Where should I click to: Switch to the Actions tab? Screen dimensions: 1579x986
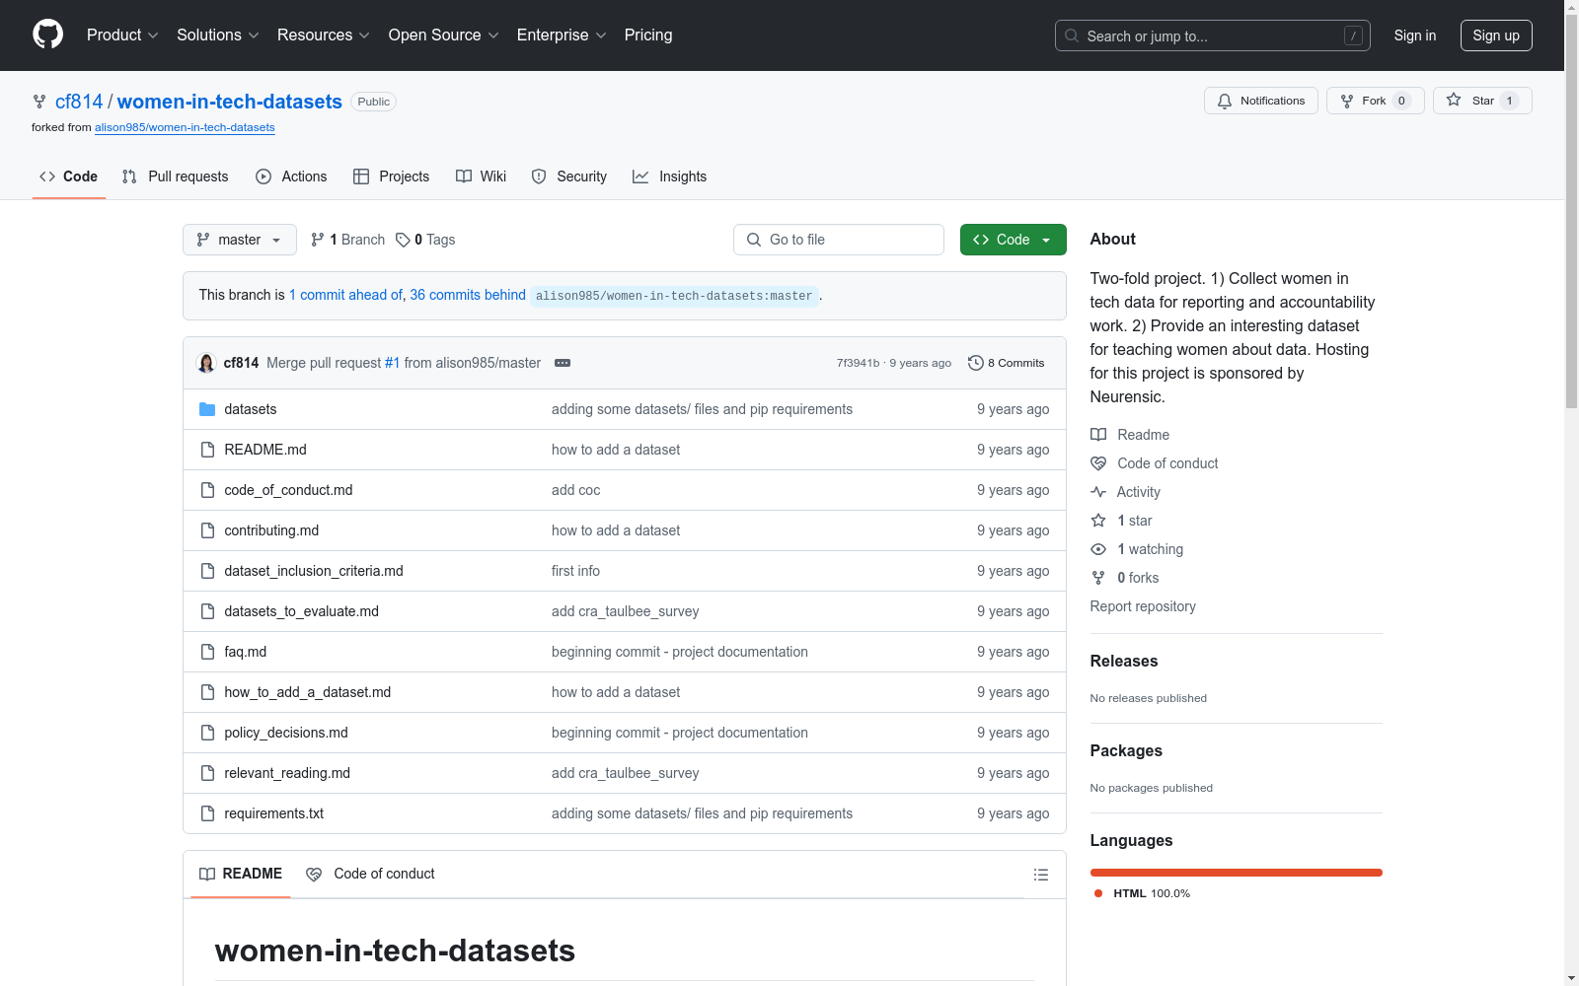tap(291, 176)
